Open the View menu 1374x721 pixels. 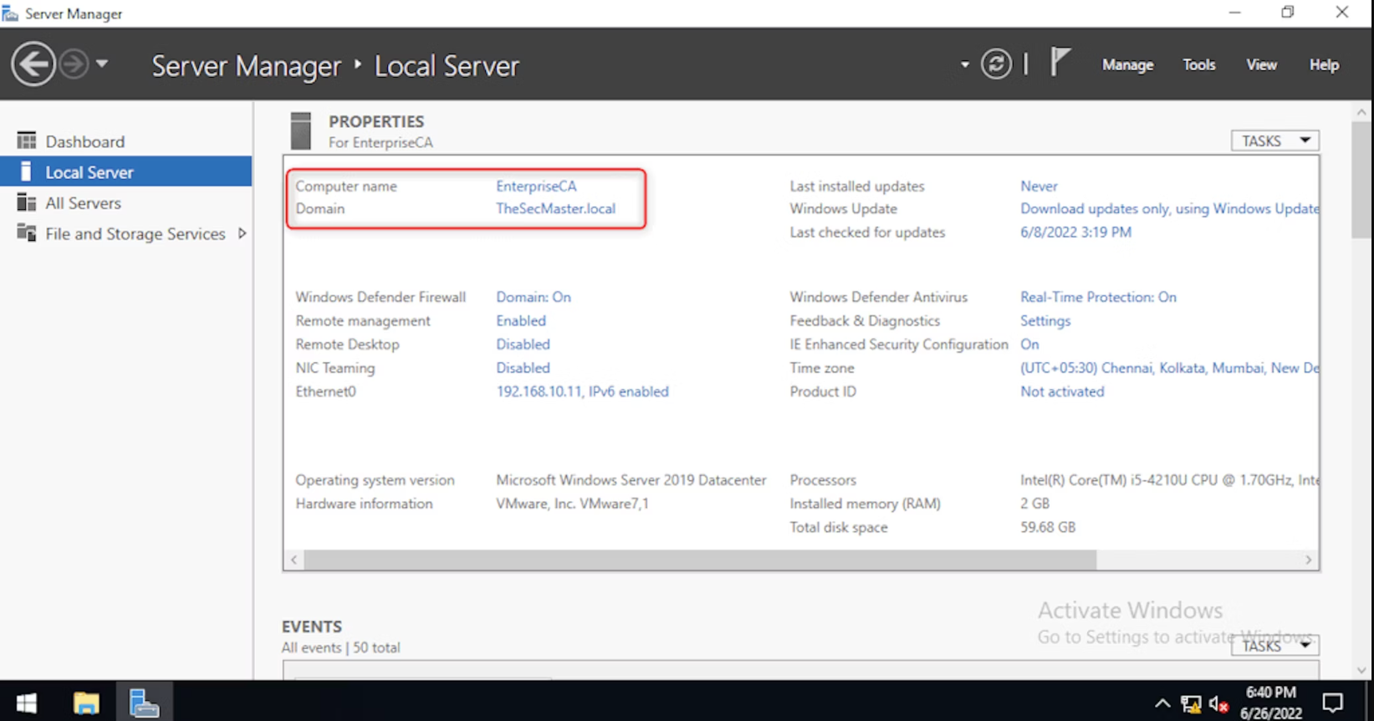pyautogui.click(x=1261, y=64)
